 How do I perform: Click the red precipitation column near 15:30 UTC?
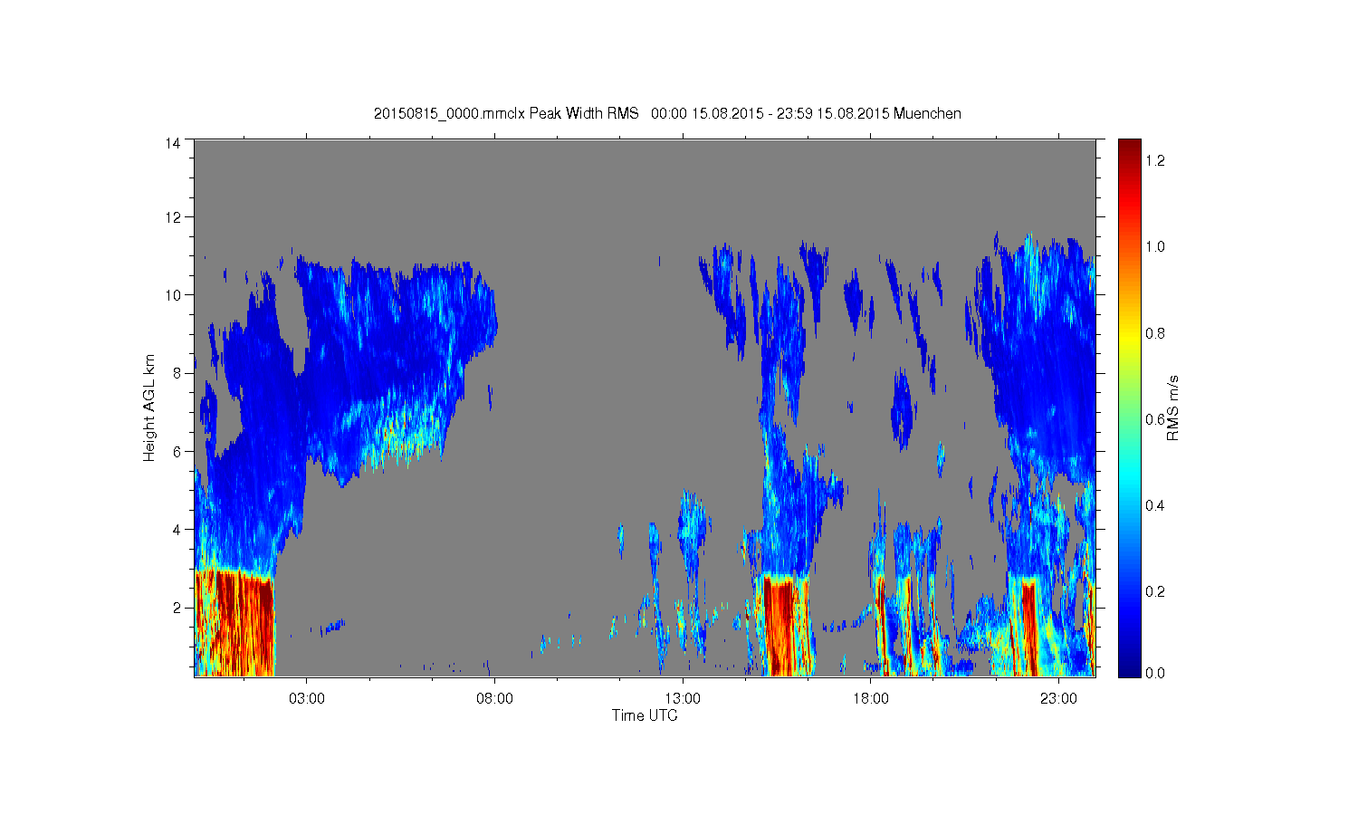[x=779, y=625]
